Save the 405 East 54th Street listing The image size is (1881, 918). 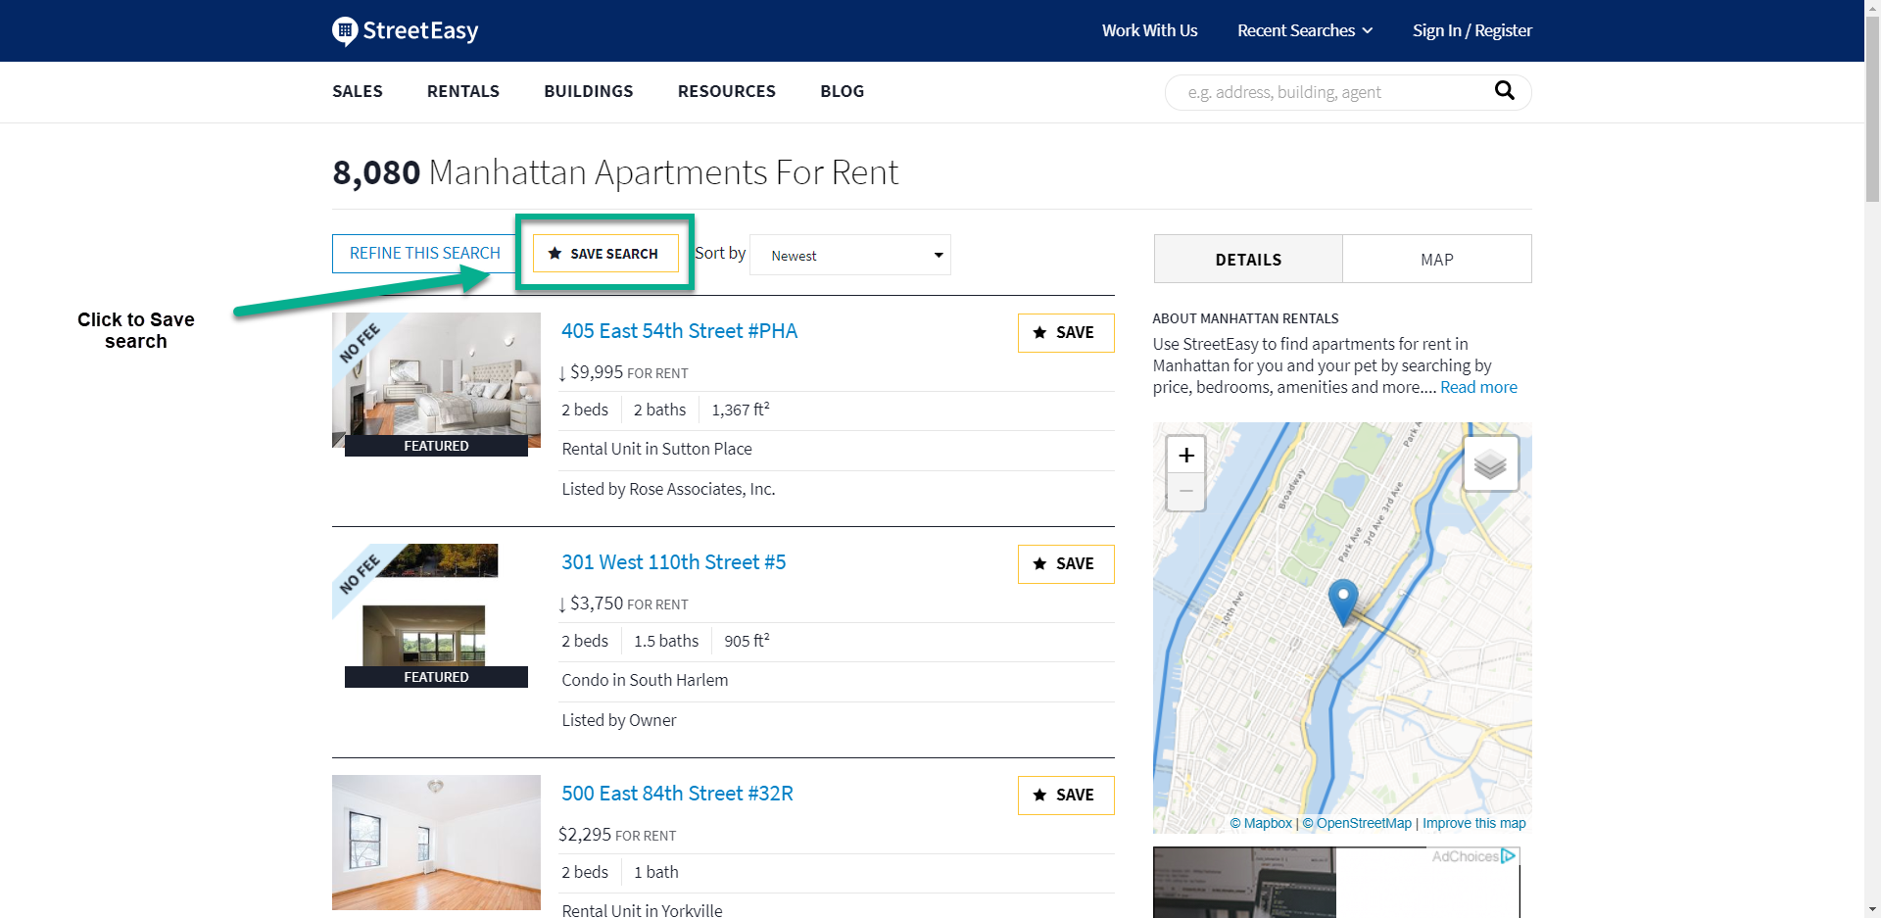[1066, 333]
